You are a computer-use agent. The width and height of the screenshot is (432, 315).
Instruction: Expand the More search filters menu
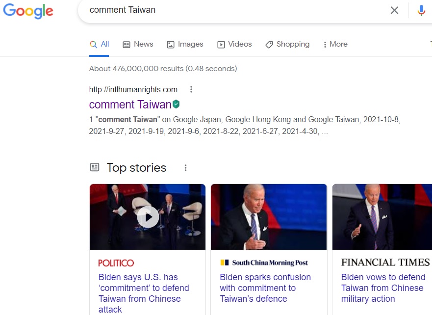click(335, 44)
